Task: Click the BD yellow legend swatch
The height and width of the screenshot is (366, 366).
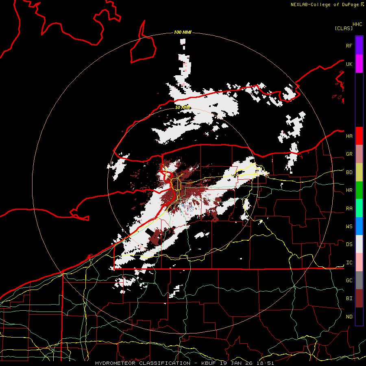Action: tap(359, 172)
